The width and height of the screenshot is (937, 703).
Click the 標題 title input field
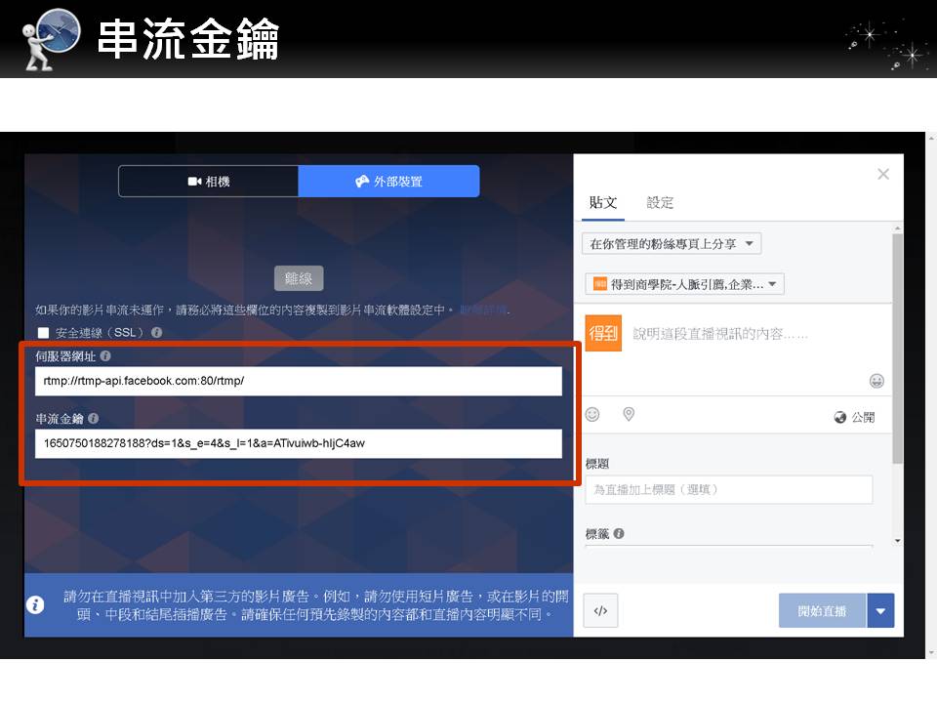[x=728, y=490]
